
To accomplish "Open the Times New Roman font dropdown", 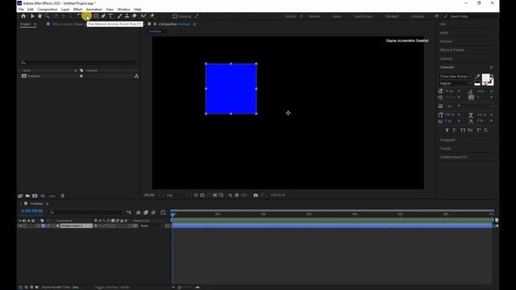I will [x=456, y=77].
